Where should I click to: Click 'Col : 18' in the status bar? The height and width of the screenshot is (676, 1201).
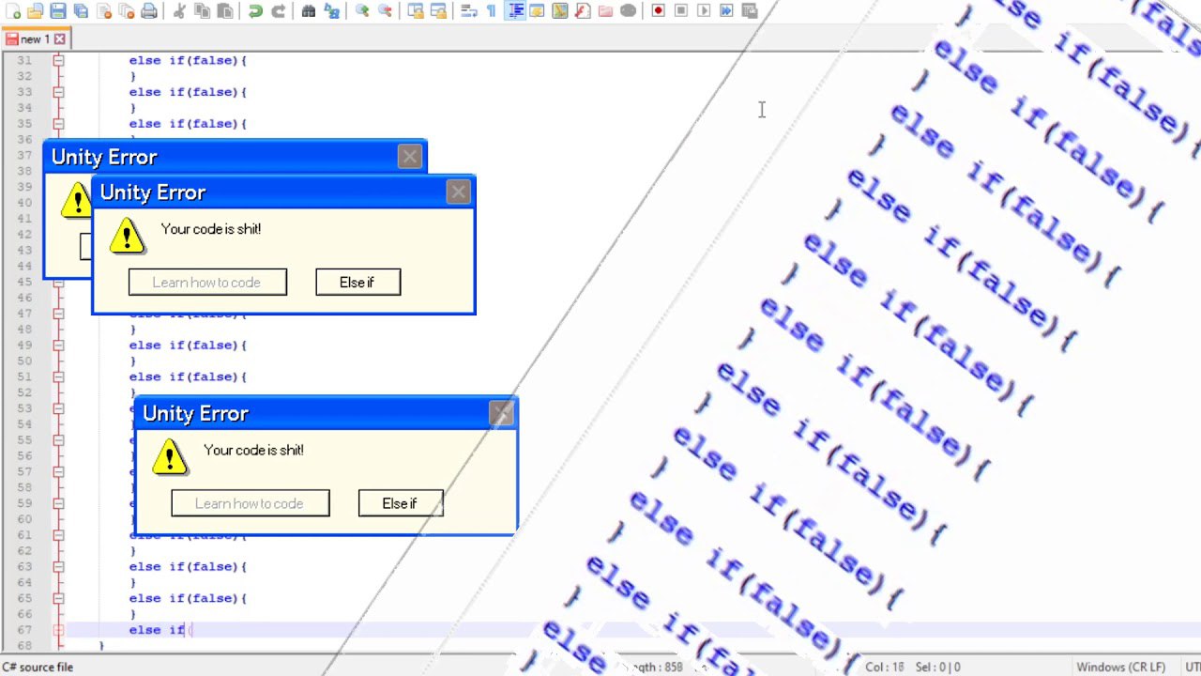pos(885,668)
